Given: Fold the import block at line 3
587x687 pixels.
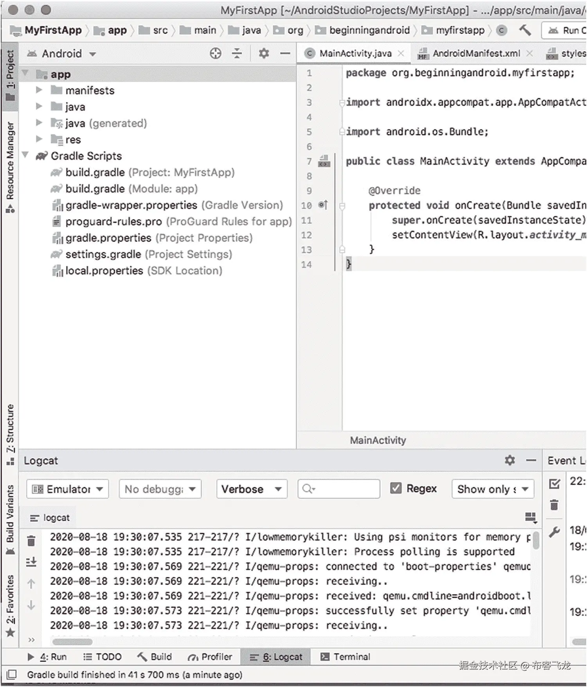Looking at the screenshot, I should pos(342,102).
